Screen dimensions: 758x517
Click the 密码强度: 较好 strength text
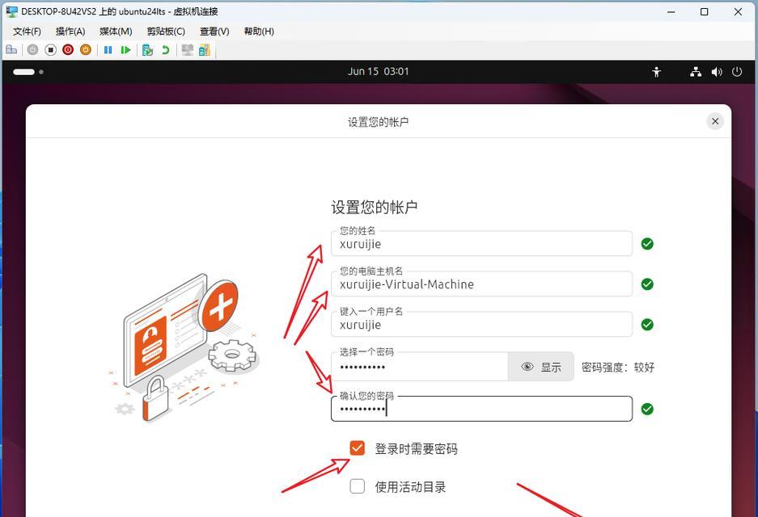(x=618, y=368)
